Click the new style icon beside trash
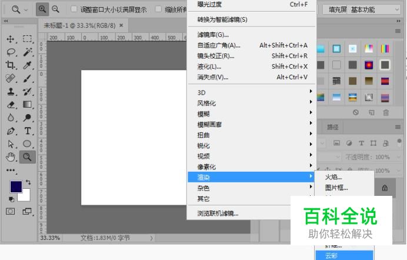This screenshot has width=407, height=260. tap(372, 112)
